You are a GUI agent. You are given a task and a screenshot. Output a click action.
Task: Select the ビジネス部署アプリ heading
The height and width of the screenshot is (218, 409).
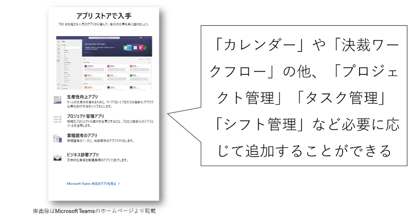tap(83, 154)
